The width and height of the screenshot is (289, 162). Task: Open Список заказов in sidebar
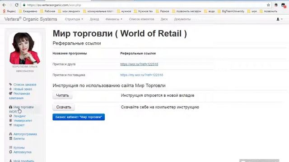[x=25, y=85]
